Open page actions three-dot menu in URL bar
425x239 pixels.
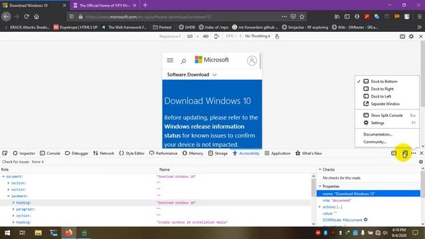(x=284, y=17)
